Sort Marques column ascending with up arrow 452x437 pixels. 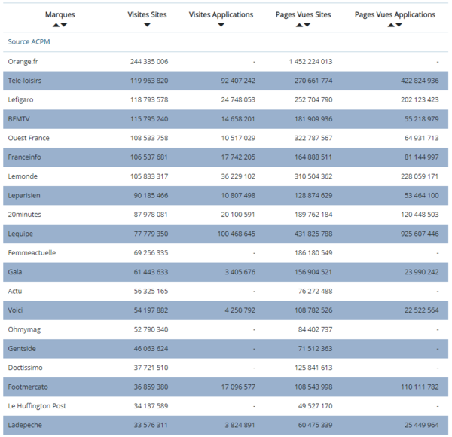(56, 25)
